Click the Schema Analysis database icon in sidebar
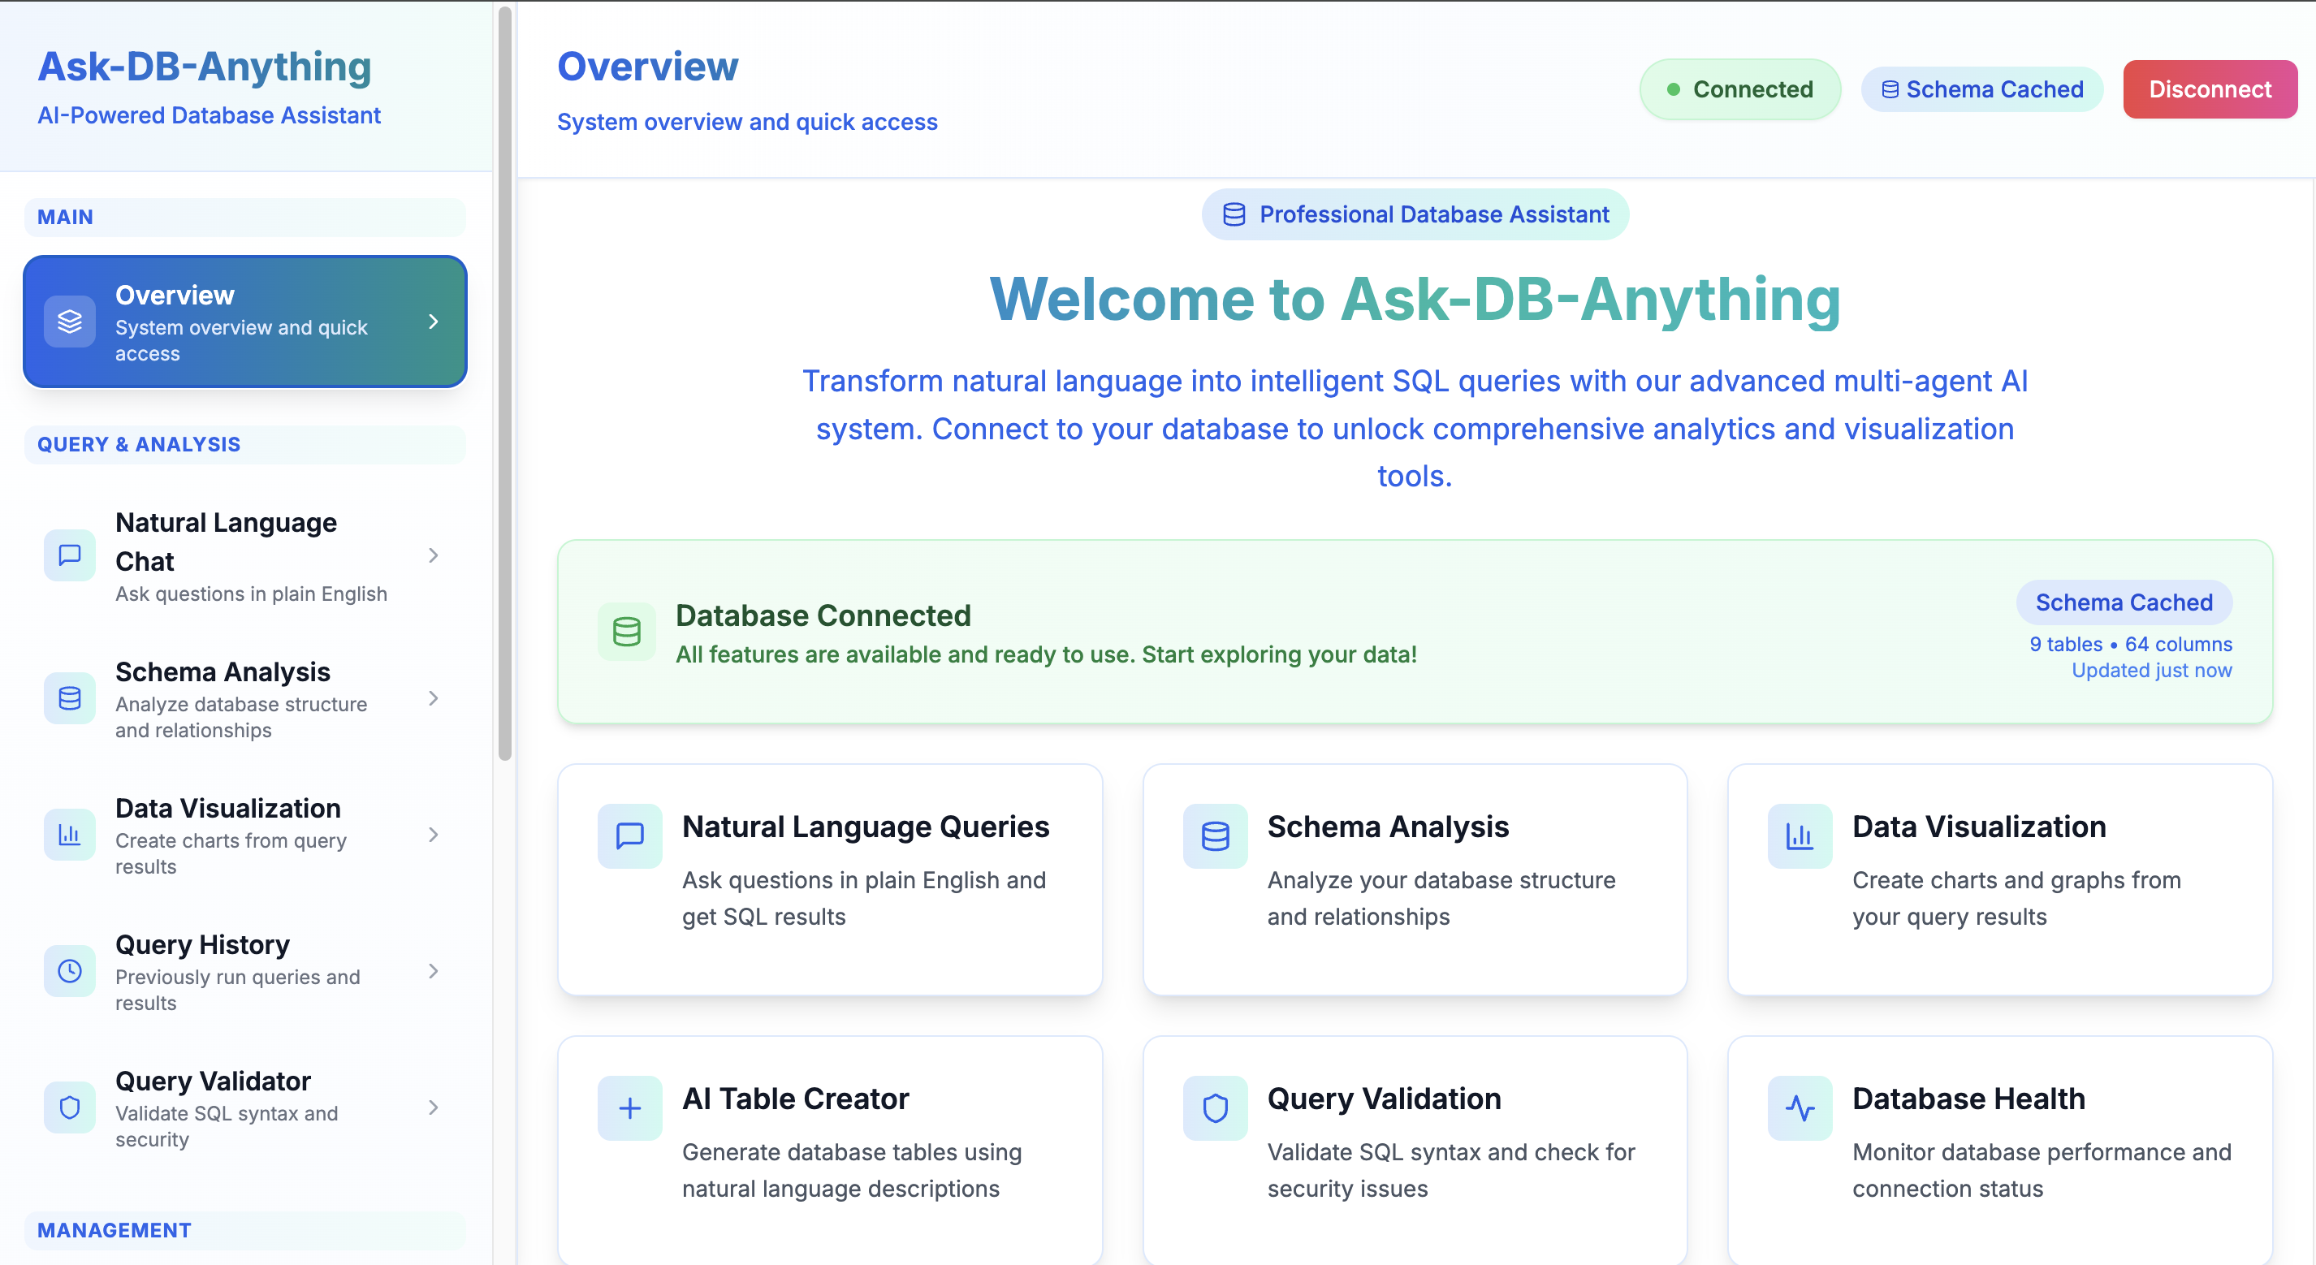The width and height of the screenshot is (2316, 1265). pos(69,698)
